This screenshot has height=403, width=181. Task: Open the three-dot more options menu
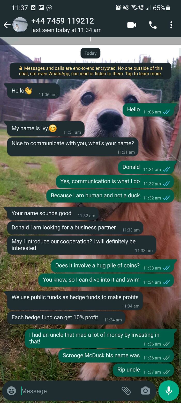[171, 25]
